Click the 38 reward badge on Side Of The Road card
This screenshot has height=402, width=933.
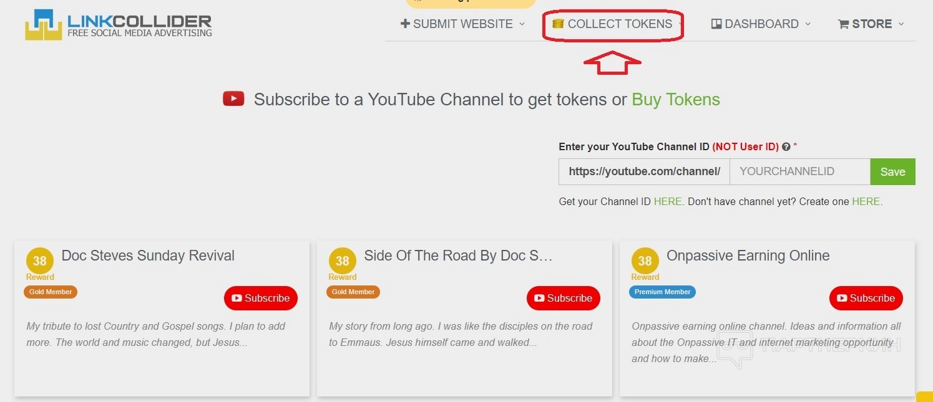[x=343, y=261]
